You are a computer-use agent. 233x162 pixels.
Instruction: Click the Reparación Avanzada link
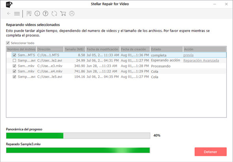coord(201,61)
